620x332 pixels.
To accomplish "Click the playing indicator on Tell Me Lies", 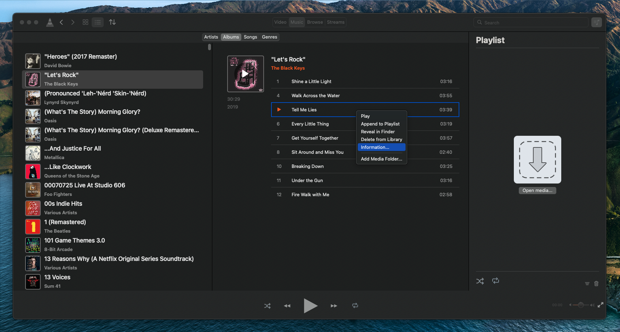I will (x=279, y=110).
